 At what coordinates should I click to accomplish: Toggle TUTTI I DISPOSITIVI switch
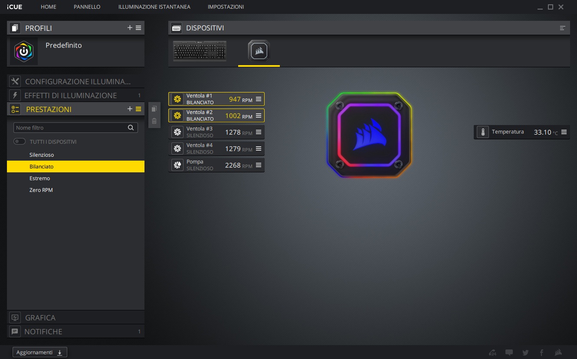pyautogui.click(x=20, y=142)
